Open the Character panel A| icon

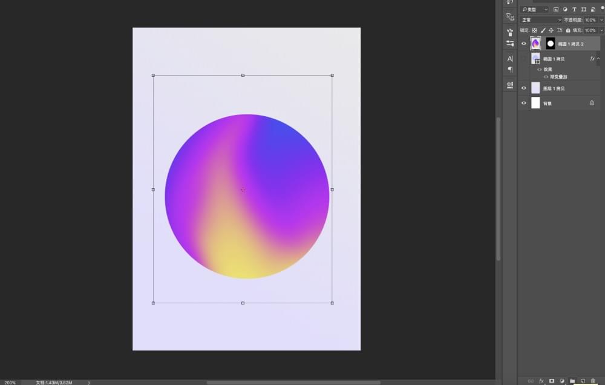[510, 59]
